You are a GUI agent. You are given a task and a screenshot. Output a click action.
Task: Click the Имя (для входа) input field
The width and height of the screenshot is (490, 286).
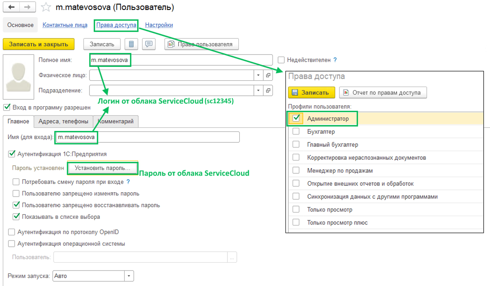[x=147, y=137]
